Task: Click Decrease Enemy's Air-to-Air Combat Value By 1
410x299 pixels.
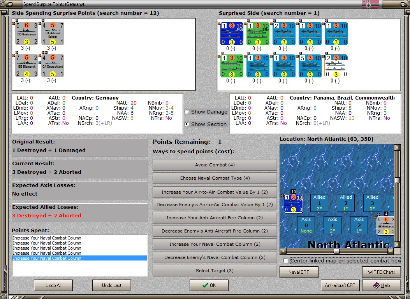Action: point(215,205)
